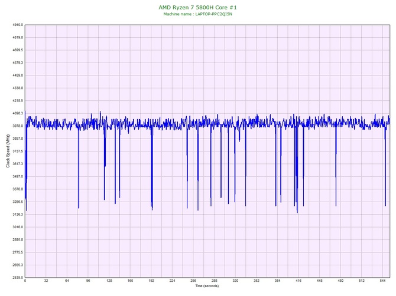This screenshot has height=296, width=396.
Task: Click the 3376.8 y-axis value
Action: 18,189
